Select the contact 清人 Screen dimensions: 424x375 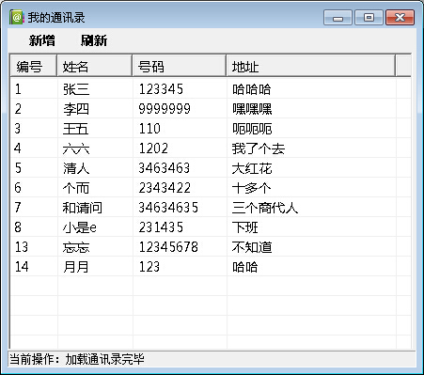click(x=76, y=168)
